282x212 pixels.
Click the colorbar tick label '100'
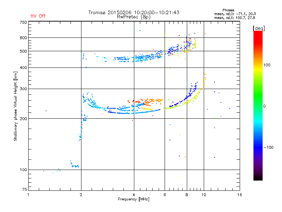coord(267,65)
